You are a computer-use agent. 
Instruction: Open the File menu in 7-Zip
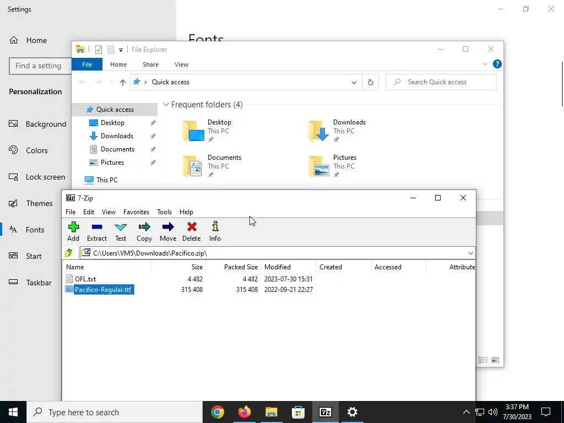pyautogui.click(x=70, y=212)
